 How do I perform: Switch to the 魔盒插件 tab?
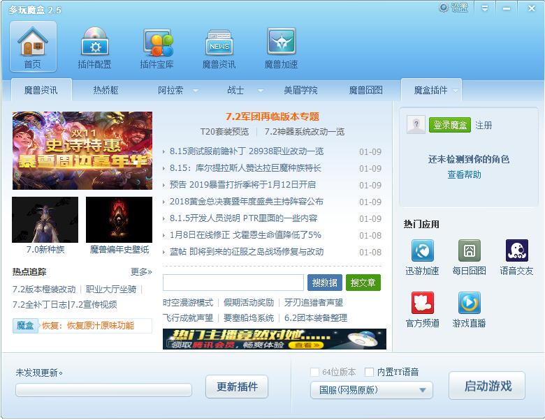[430, 90]
